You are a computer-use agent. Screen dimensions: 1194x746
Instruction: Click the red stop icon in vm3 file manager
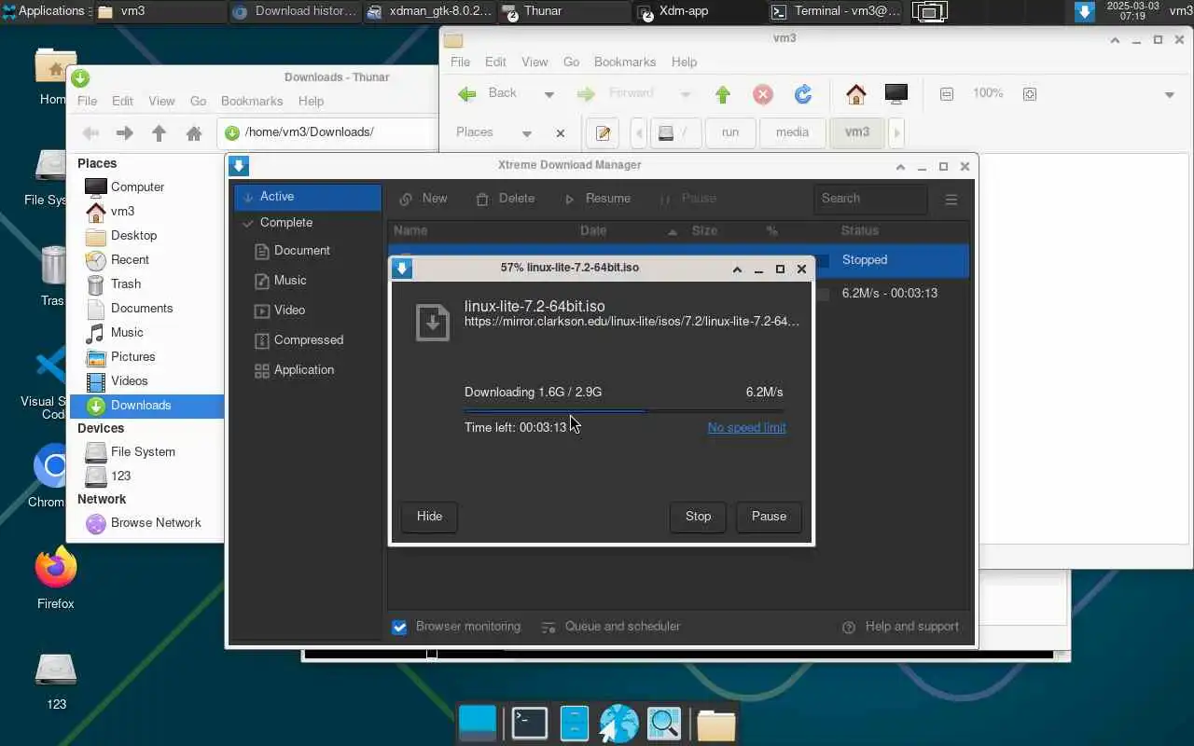tap(763, 94)
